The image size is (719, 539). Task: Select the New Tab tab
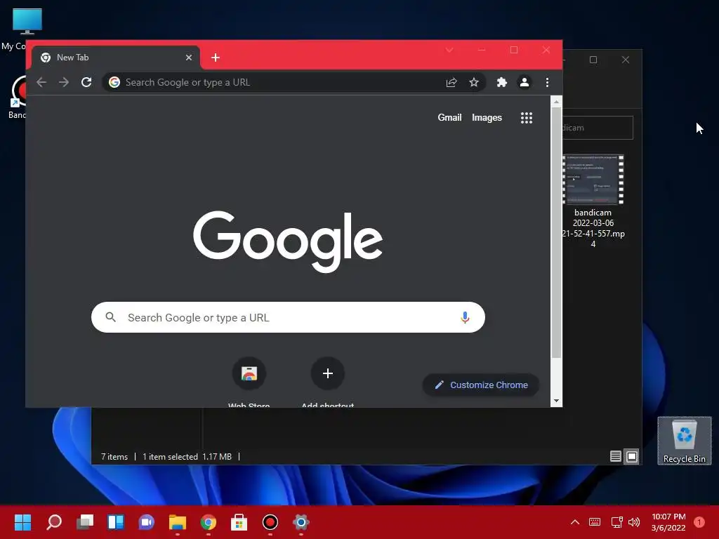116,58
